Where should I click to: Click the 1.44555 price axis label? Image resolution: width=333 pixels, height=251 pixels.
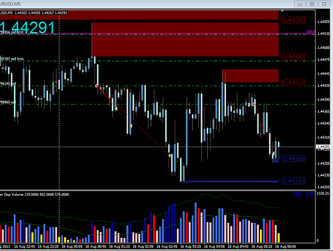click(323, 22)
